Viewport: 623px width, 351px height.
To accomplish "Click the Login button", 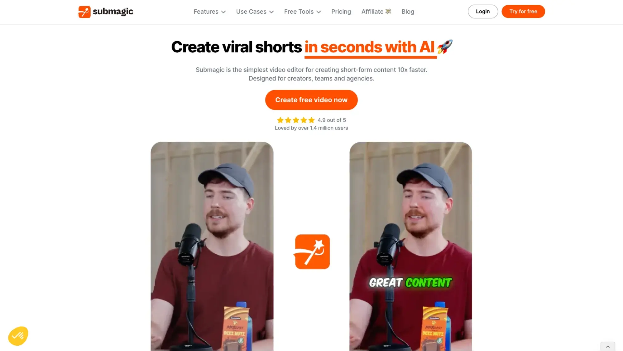I will [x=482, y=11].
